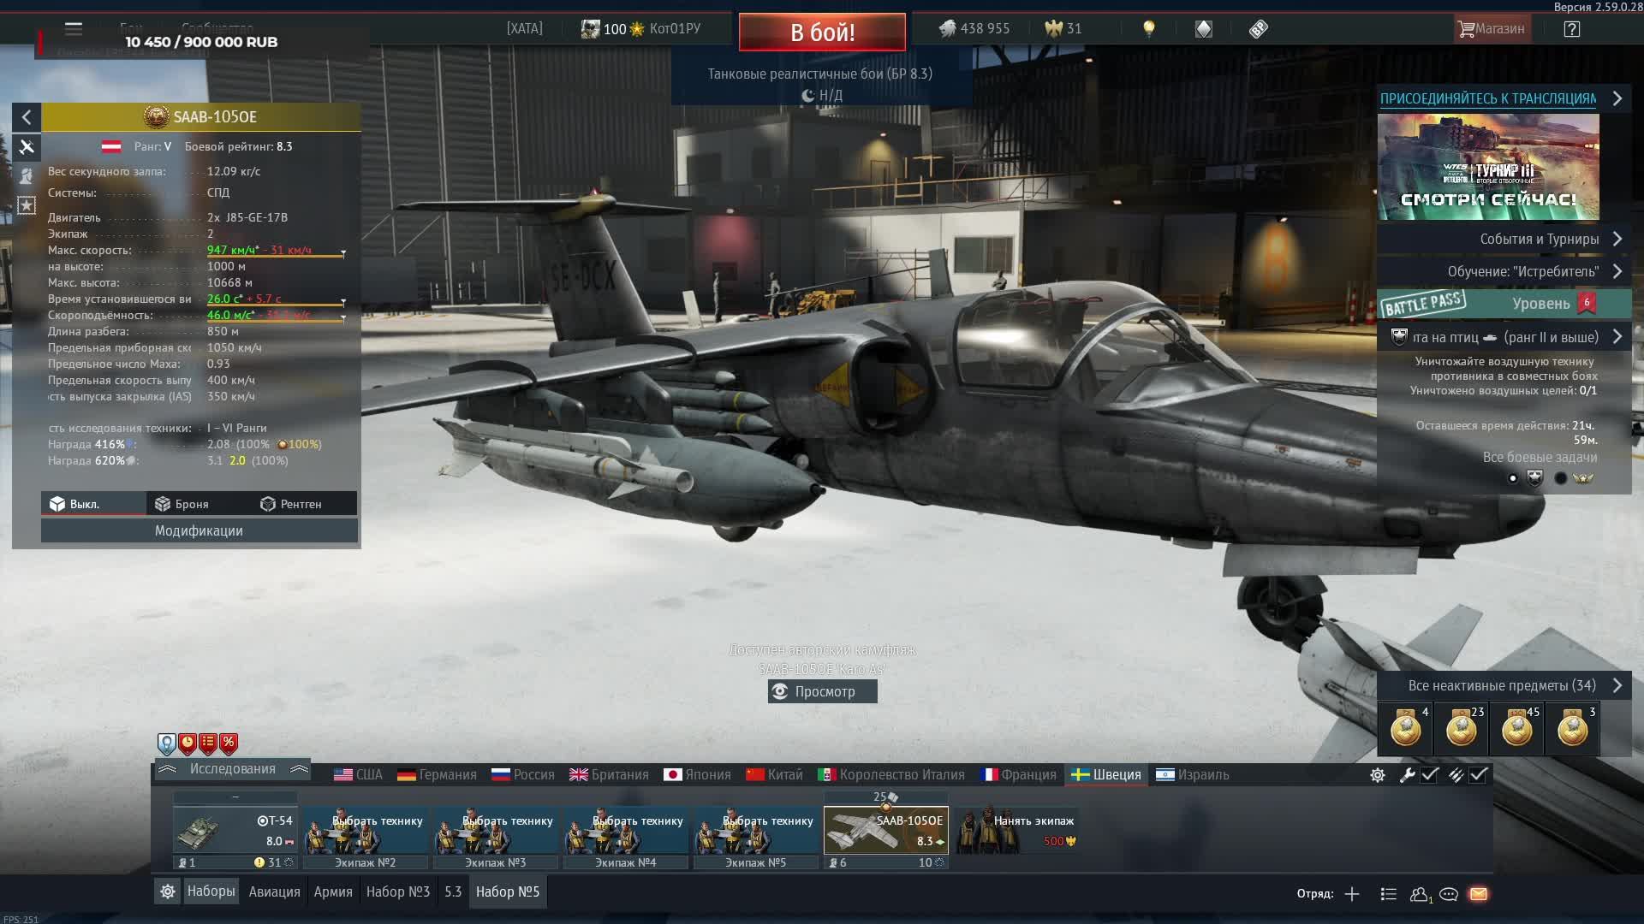This screenshot has width=1644, height=924.
Task: Open the chat bubble icon
Action: (1449, 894)
